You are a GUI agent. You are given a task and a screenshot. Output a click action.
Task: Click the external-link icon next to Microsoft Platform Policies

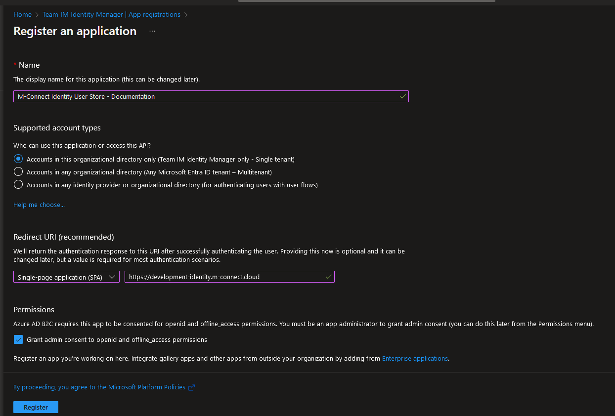pyautogui.click(x=192, y=387)
